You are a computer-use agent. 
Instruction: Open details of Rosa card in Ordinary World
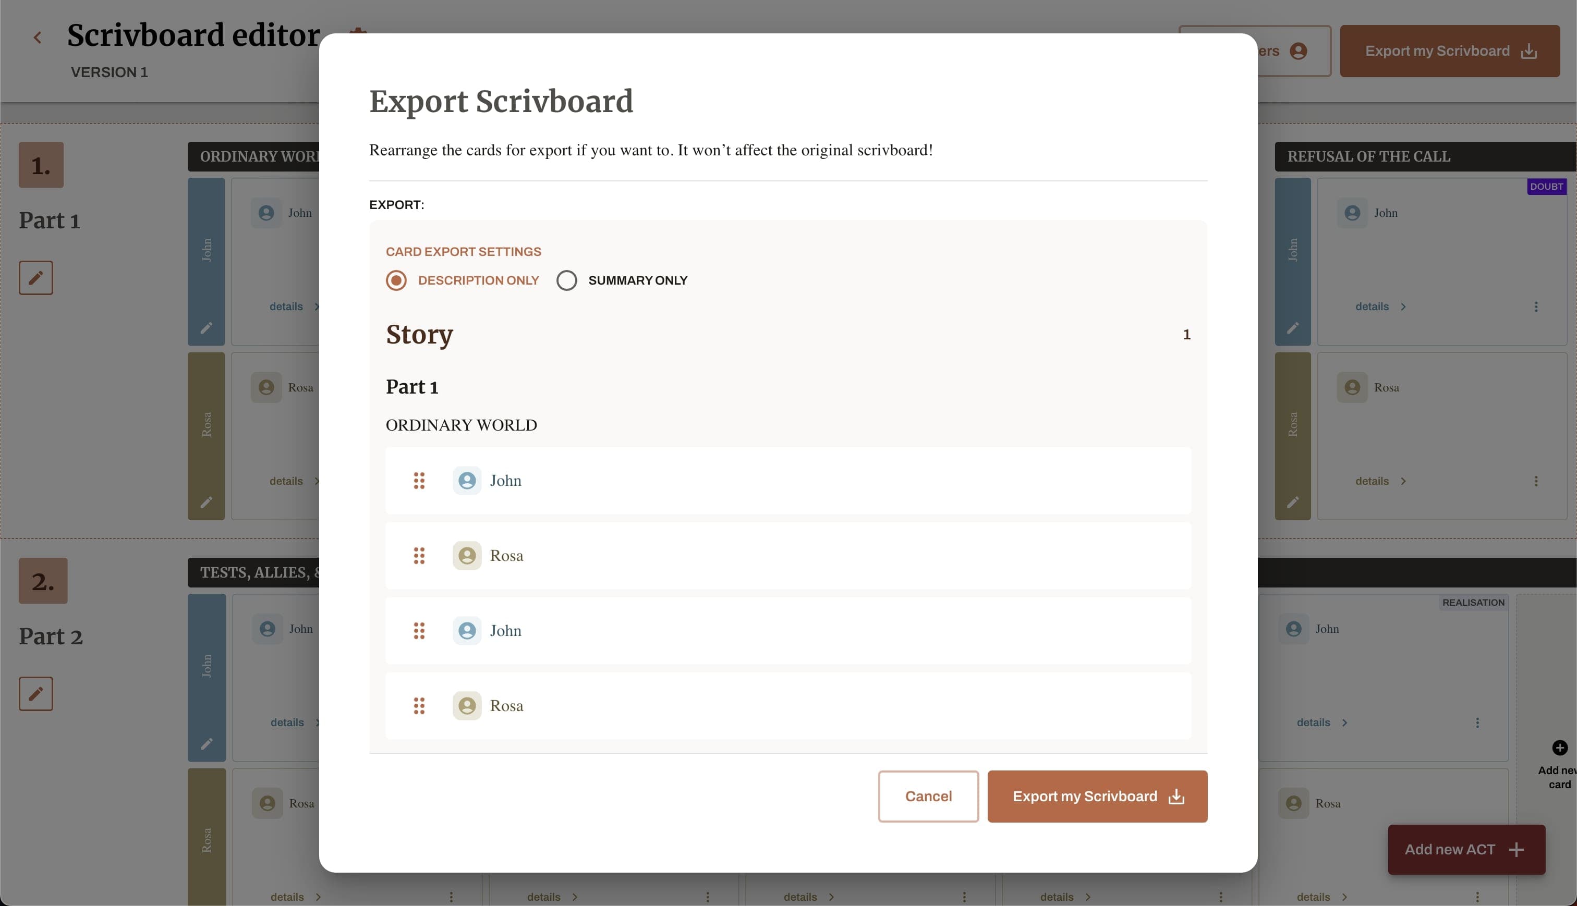pyautogui.click(x=294, y=481)
